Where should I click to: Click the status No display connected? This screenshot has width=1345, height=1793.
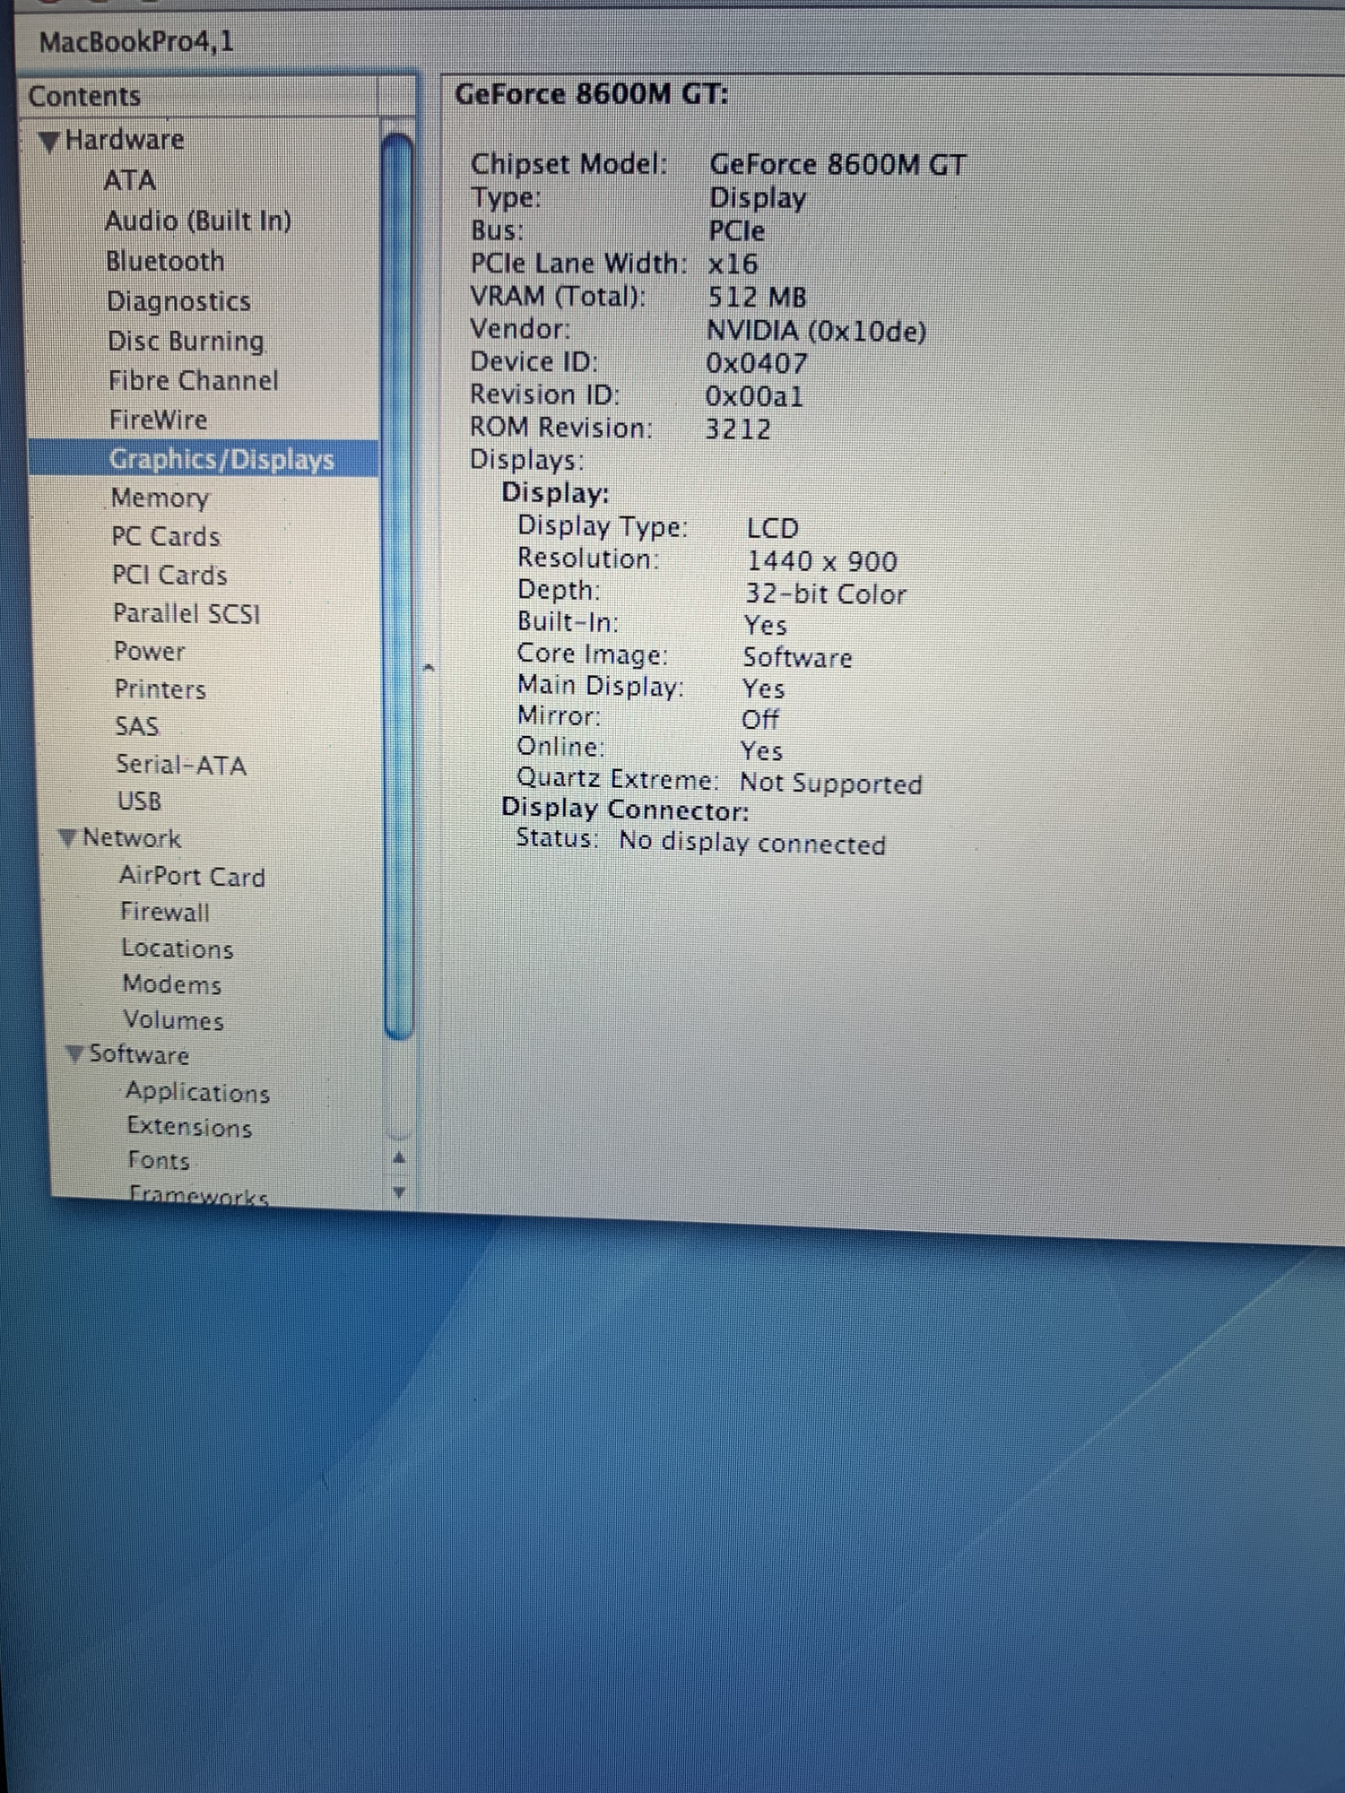click(x=752, y=843)
